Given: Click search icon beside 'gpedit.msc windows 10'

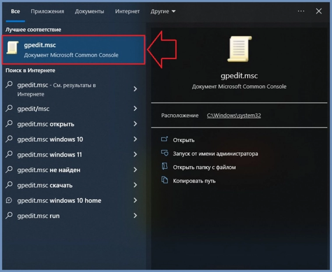Looking at the screenshot, I should pos(9,139).
